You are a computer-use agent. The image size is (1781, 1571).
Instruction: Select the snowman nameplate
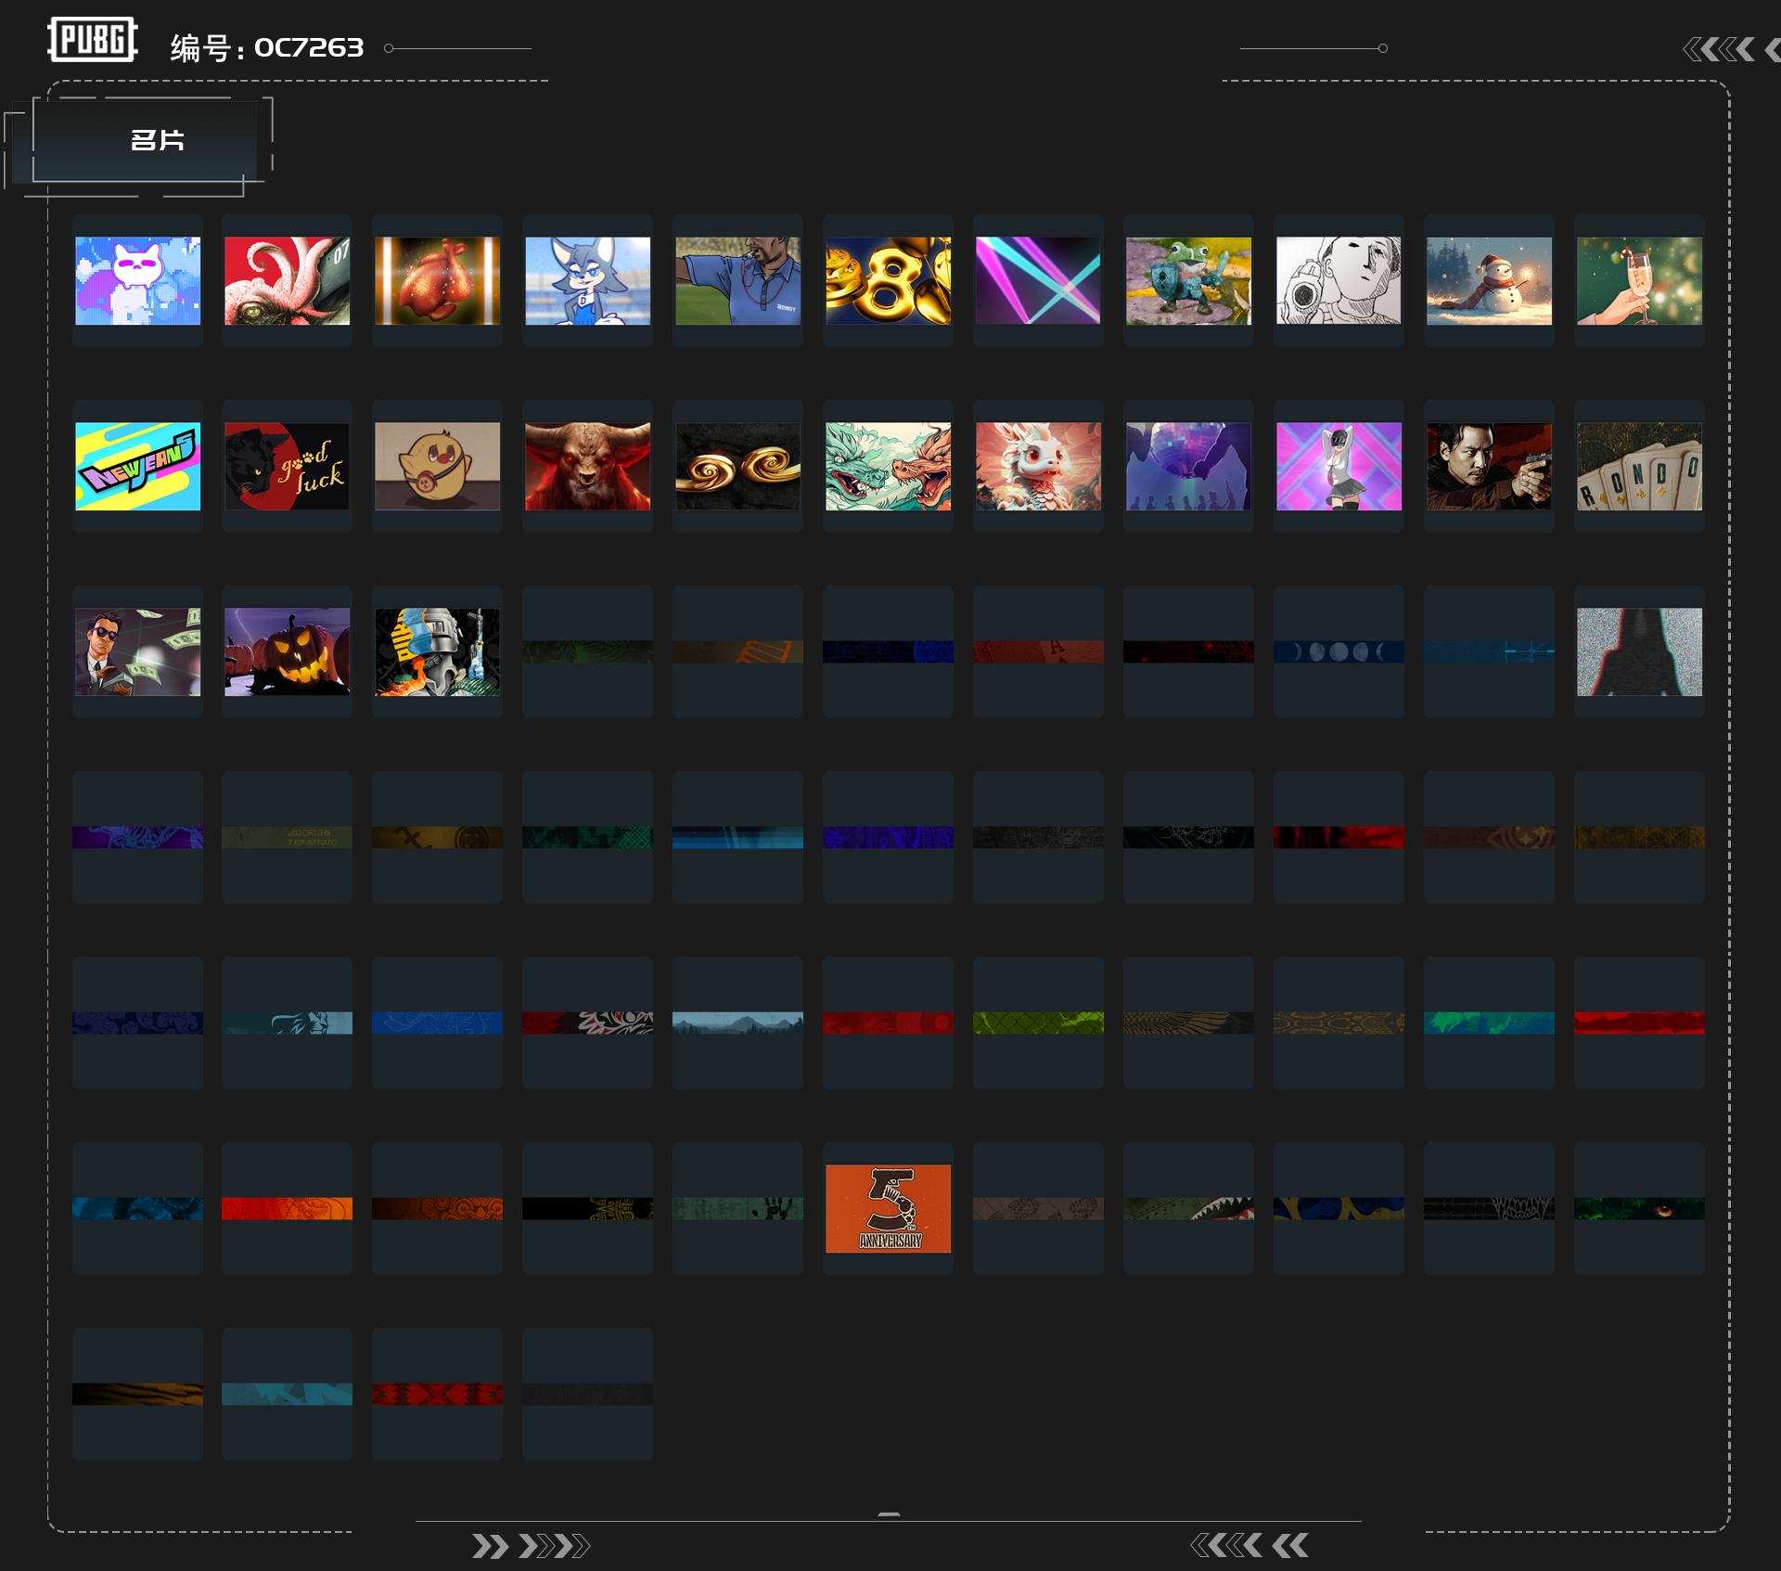pyautogui.click(x=1489, y=280)
